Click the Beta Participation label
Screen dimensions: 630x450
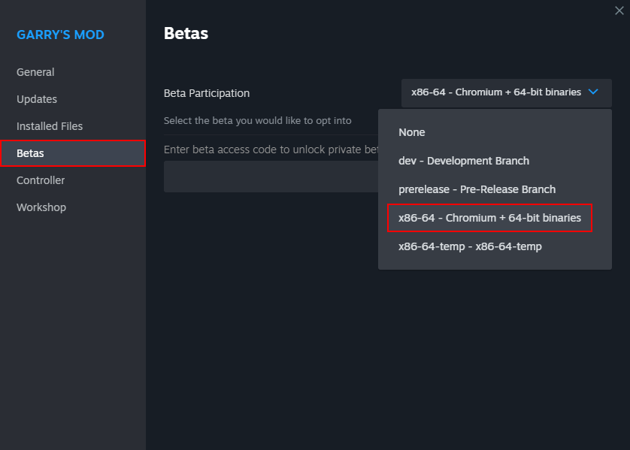coord(207,93)
